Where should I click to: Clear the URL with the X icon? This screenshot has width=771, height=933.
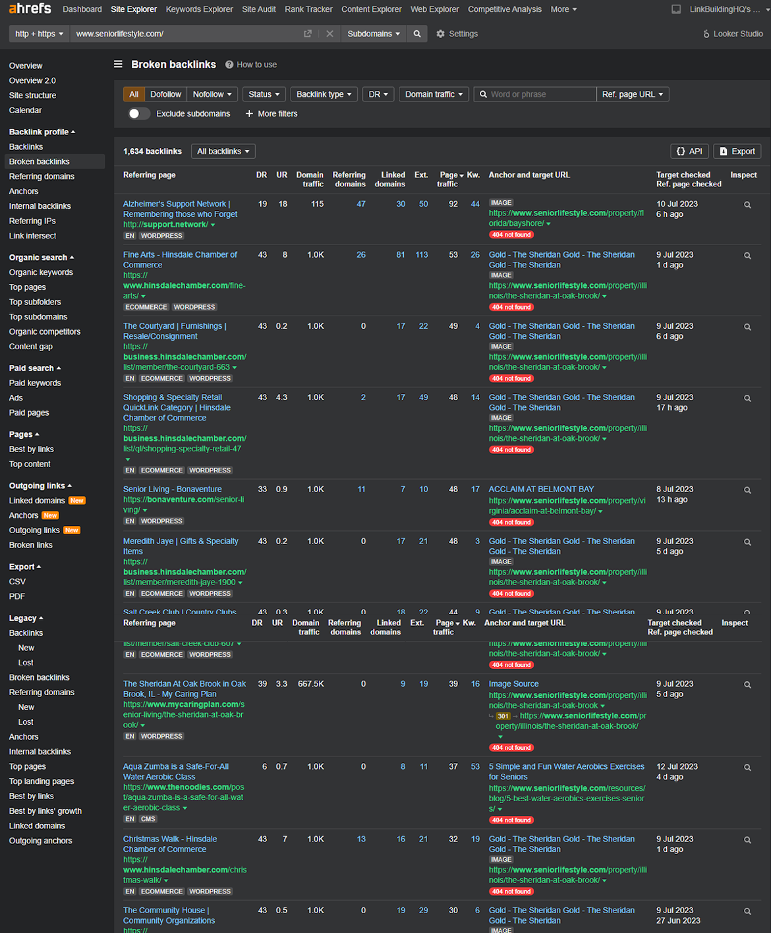coord(329,34)
